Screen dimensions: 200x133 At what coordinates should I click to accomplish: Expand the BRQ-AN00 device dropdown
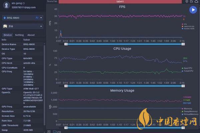[41, 18]
